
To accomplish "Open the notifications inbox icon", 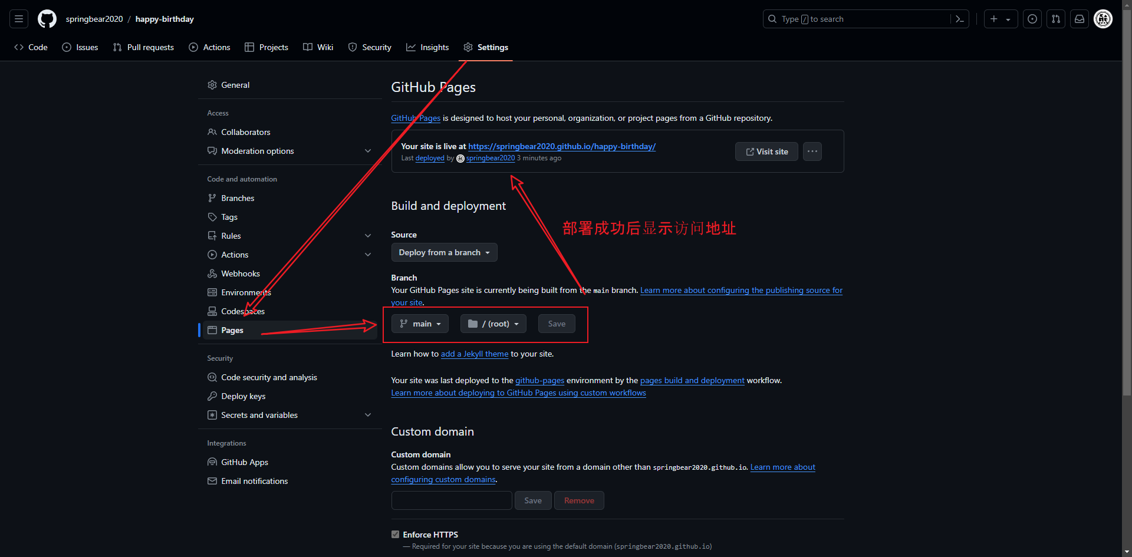I will (1080, 19).
